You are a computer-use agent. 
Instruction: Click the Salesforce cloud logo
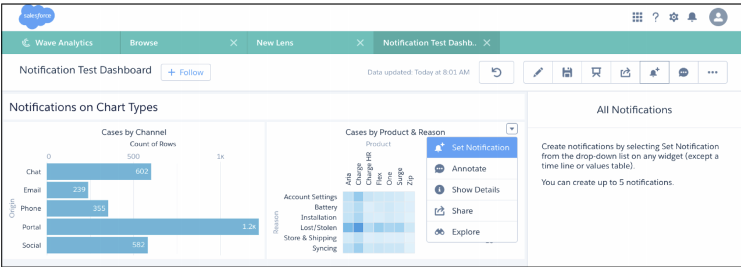click(x=37, y=17)
